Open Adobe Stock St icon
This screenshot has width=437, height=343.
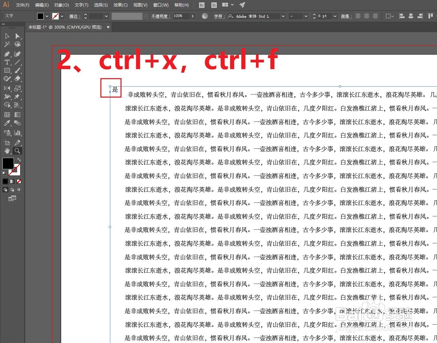(214, 5)
